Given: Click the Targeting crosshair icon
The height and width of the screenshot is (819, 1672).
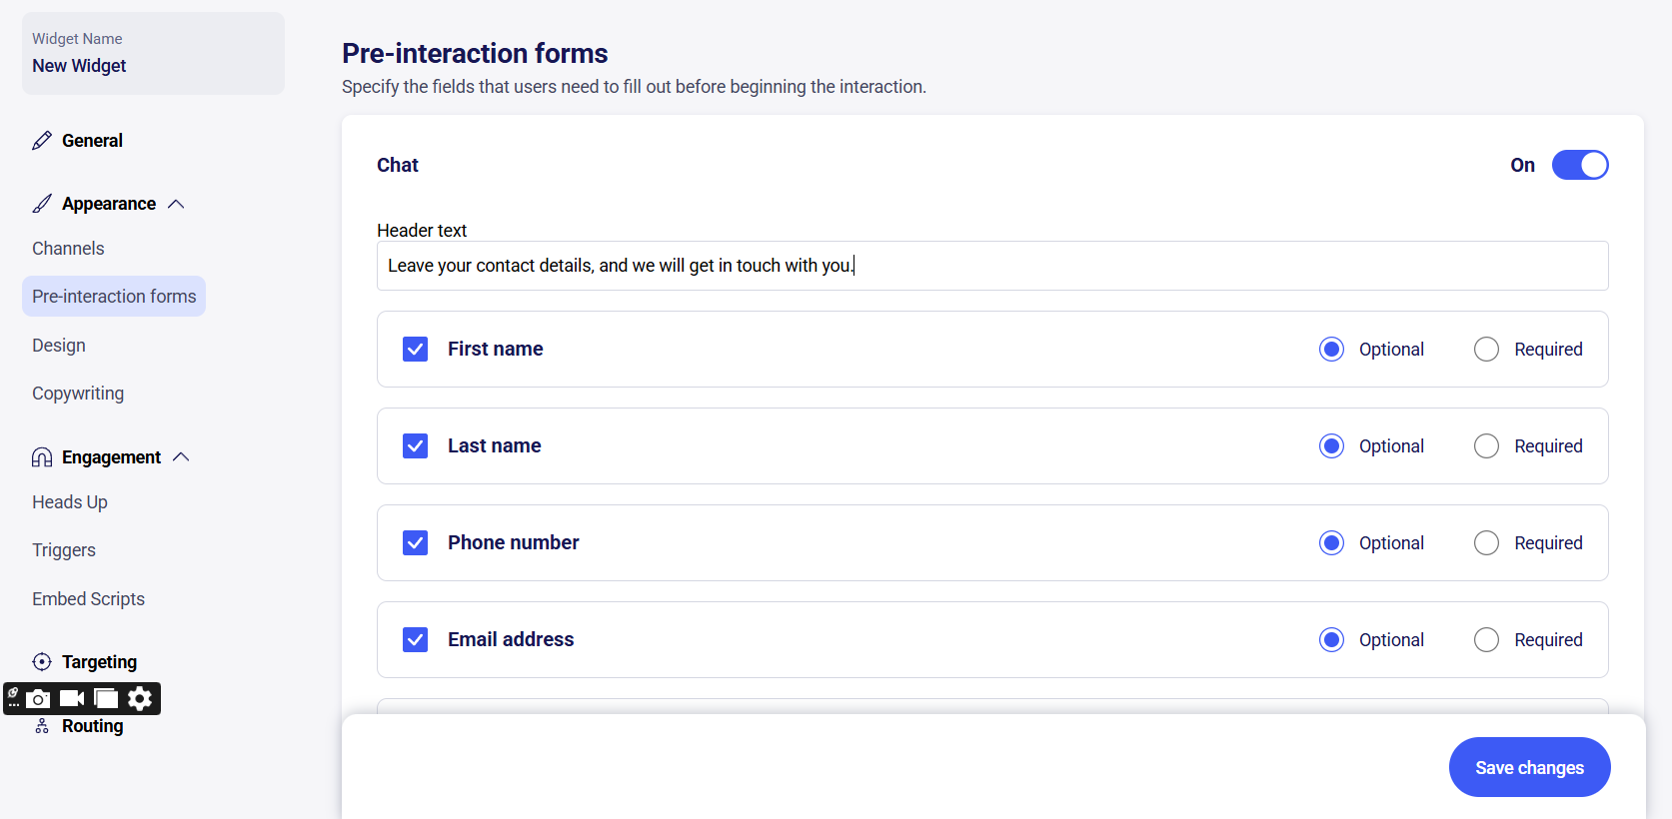Looking at the screenshot, I should (x=42, y=662).
